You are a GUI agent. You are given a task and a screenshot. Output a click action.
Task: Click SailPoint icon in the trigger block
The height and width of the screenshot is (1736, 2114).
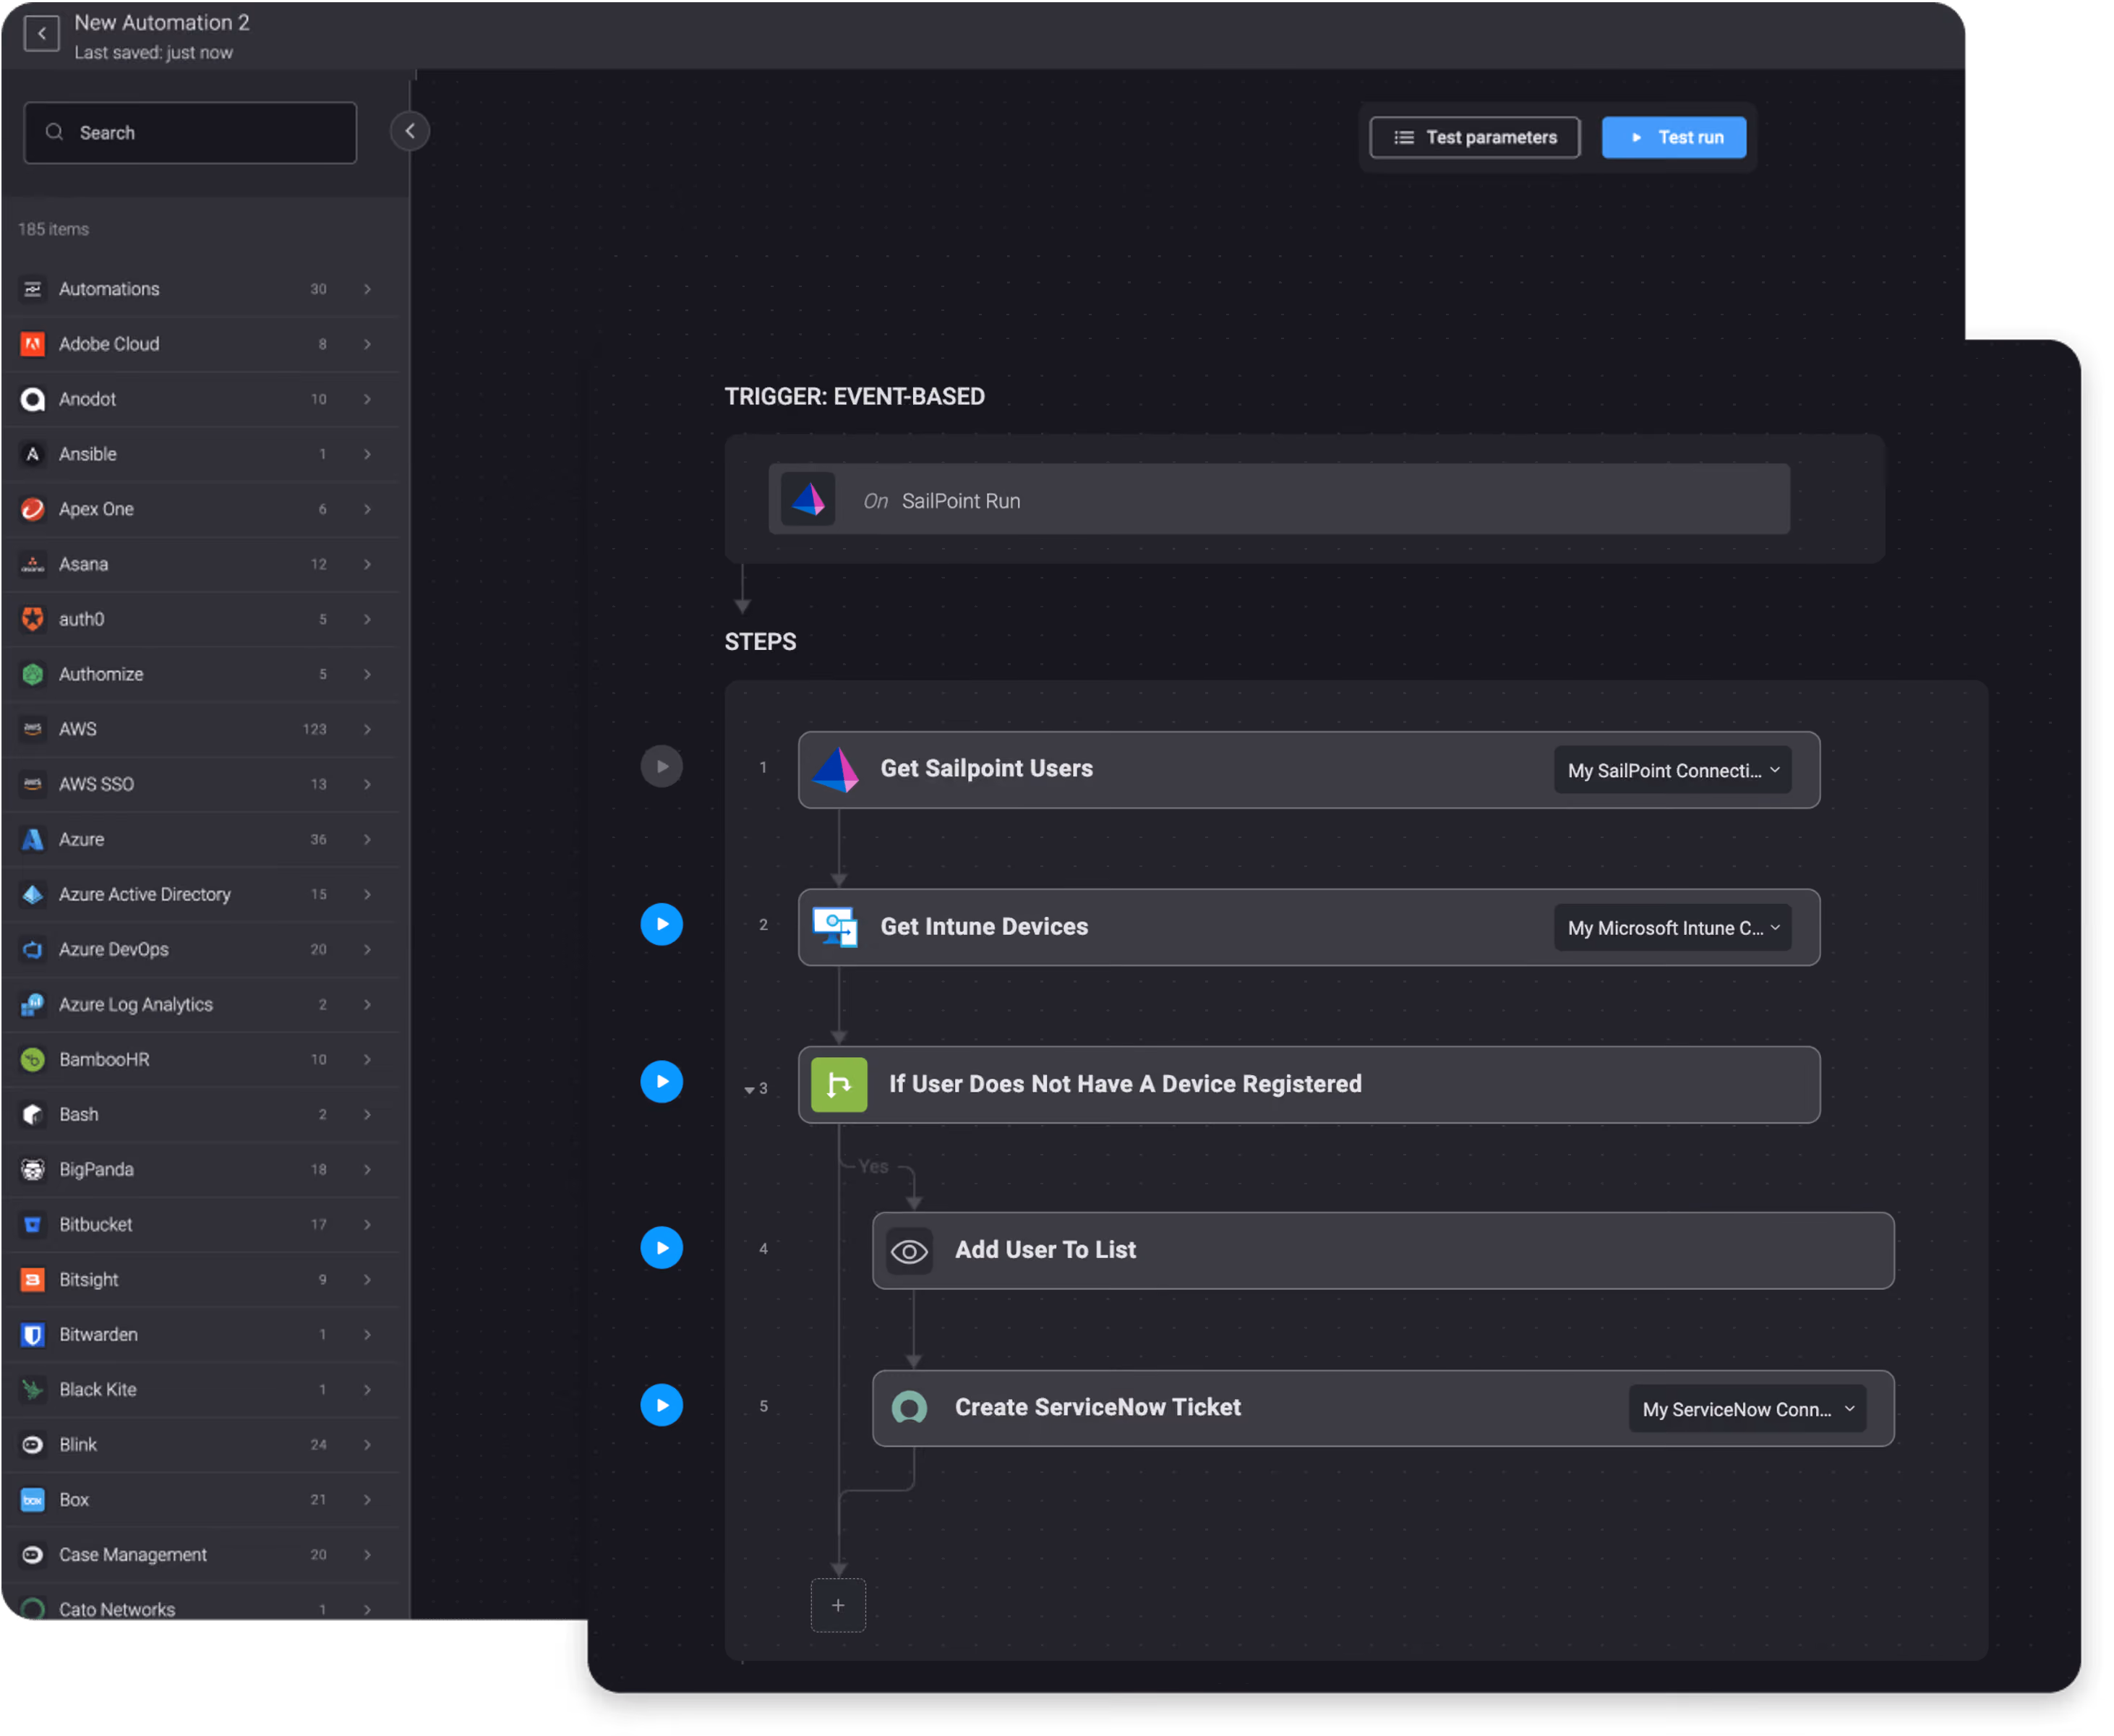coord(808,500)
